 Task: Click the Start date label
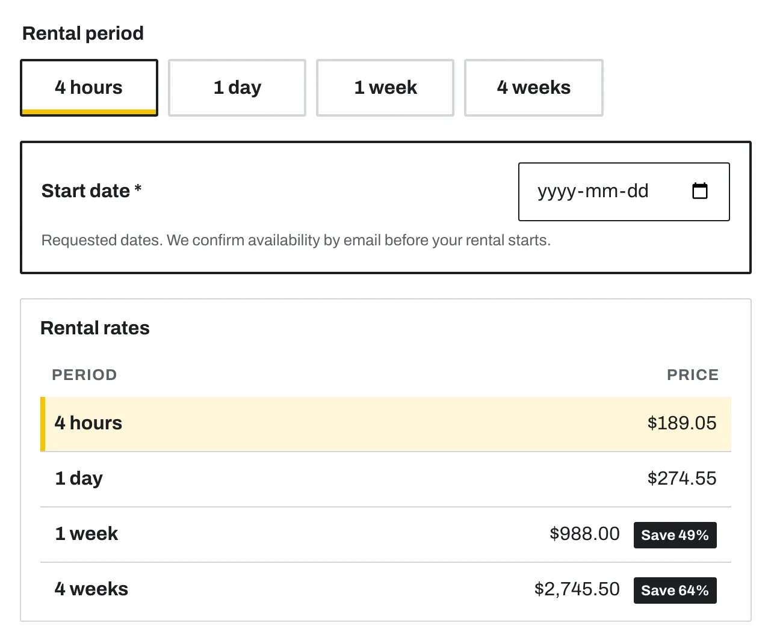click(91, 191)
